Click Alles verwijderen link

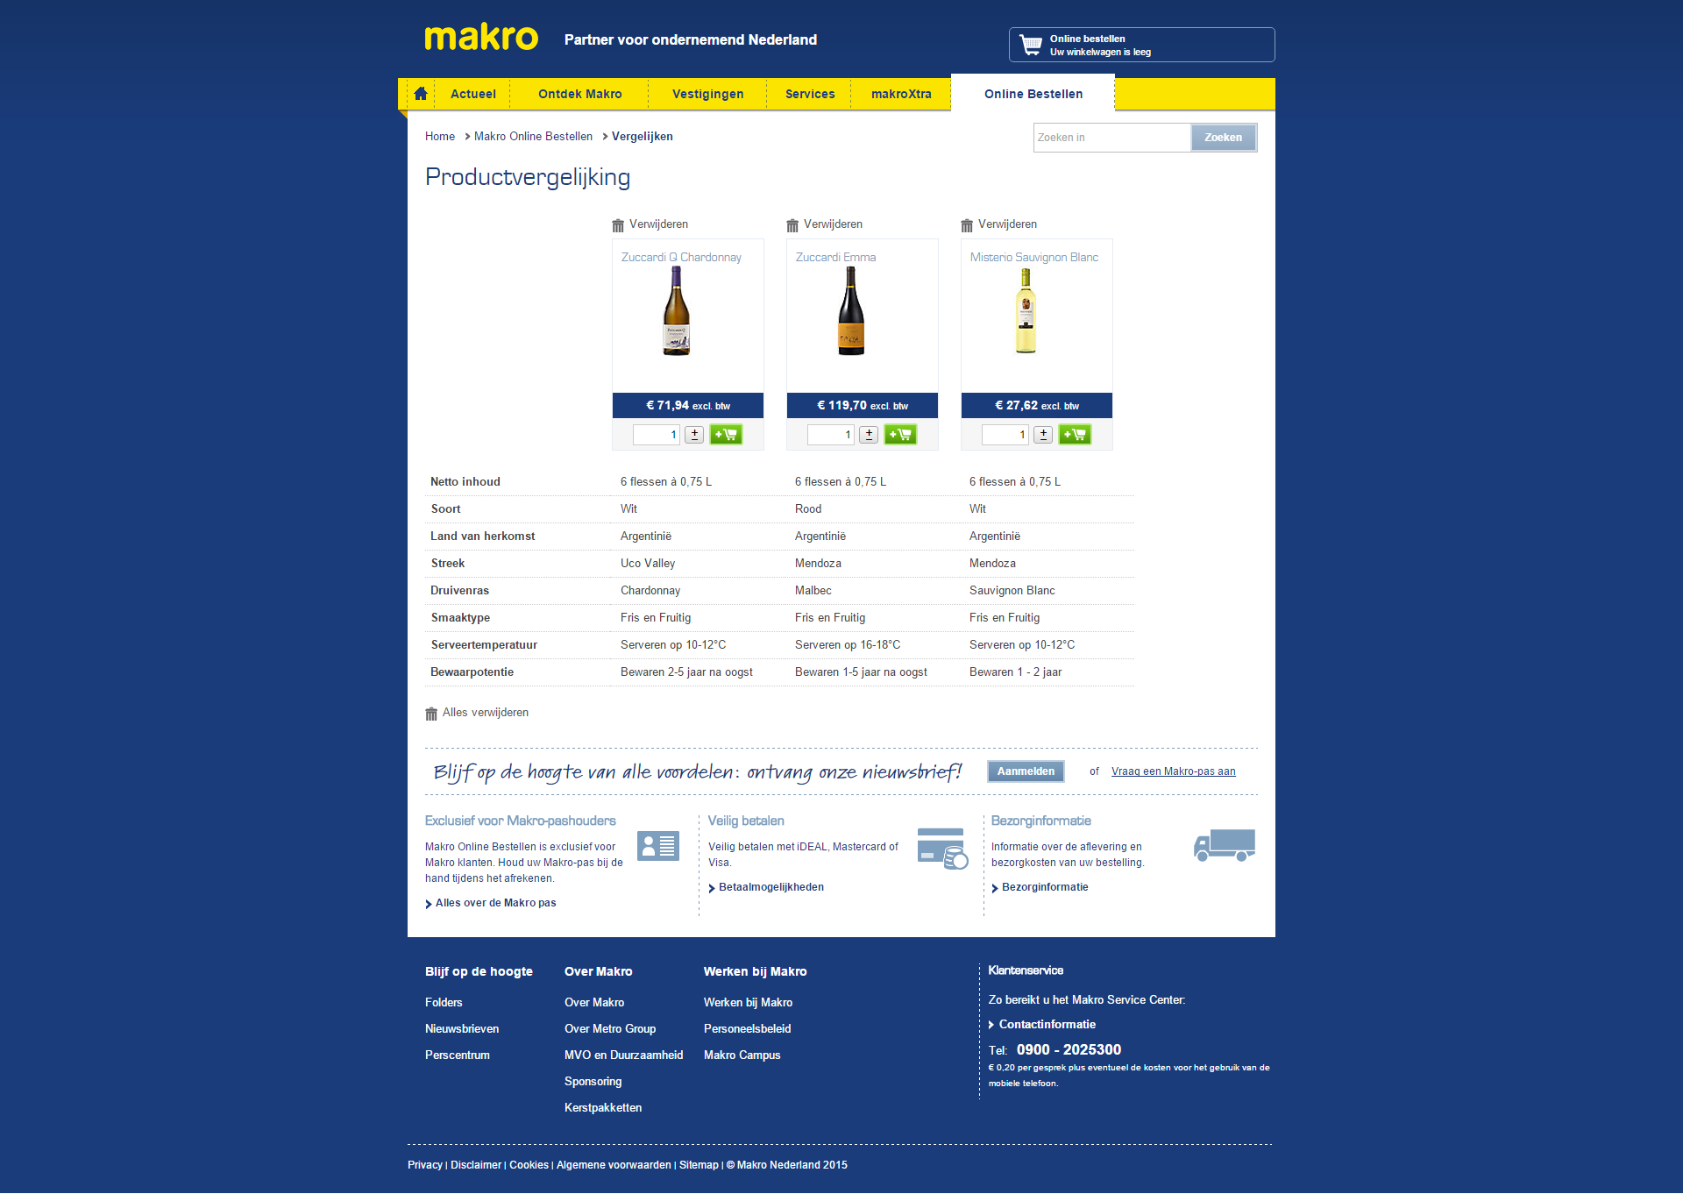pyautogui.click(x=486, y=713)
